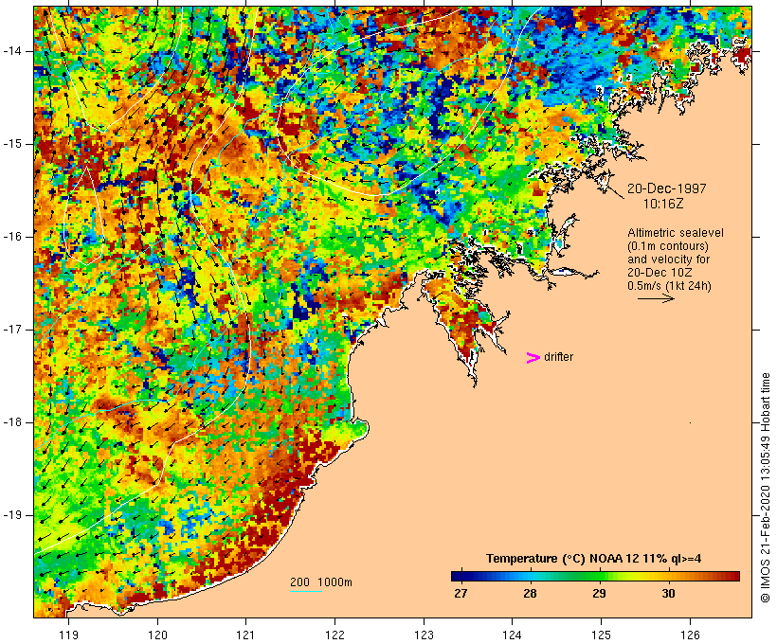Click the longitude label '121'
Screen dimensions: 777x644
pyautogui.click(x=246, y=635)
